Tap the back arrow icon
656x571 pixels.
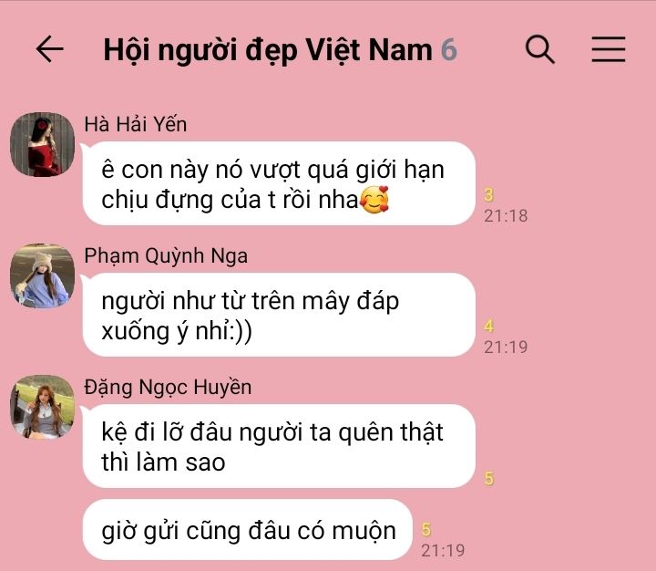click(50, 49)
